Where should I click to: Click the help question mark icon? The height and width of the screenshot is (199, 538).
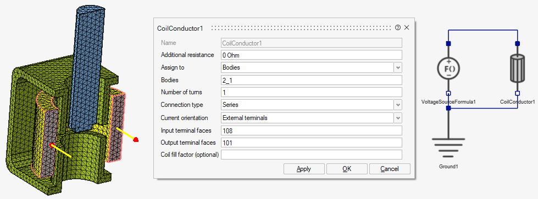[x=398, y=28]
